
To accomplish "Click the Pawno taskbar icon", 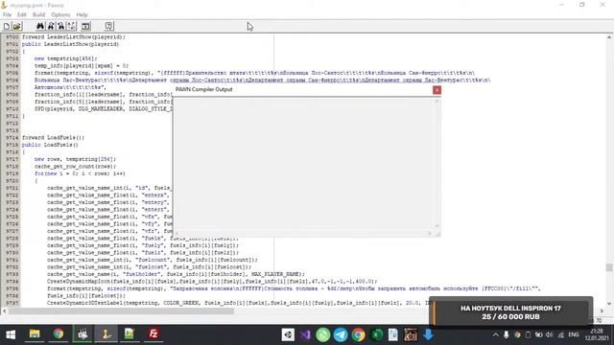I will pos(106,334).
